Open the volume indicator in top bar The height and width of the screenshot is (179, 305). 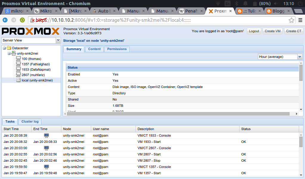click(276, 4)
